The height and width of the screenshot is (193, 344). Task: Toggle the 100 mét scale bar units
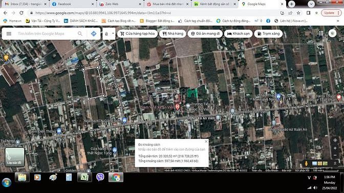[326, 171]
